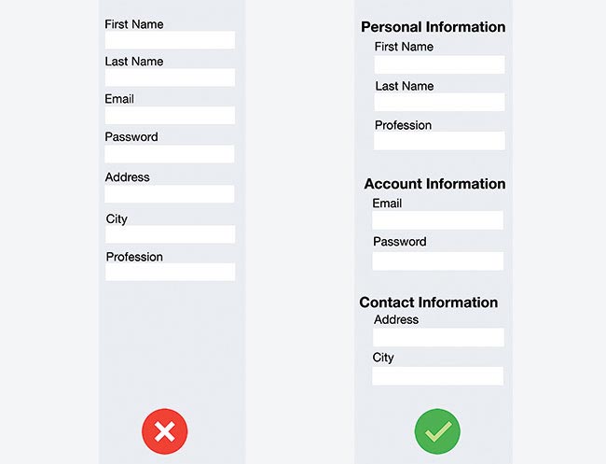606x464 pixels.
Task: Select the Email input in left form
Action: (170, 116)
